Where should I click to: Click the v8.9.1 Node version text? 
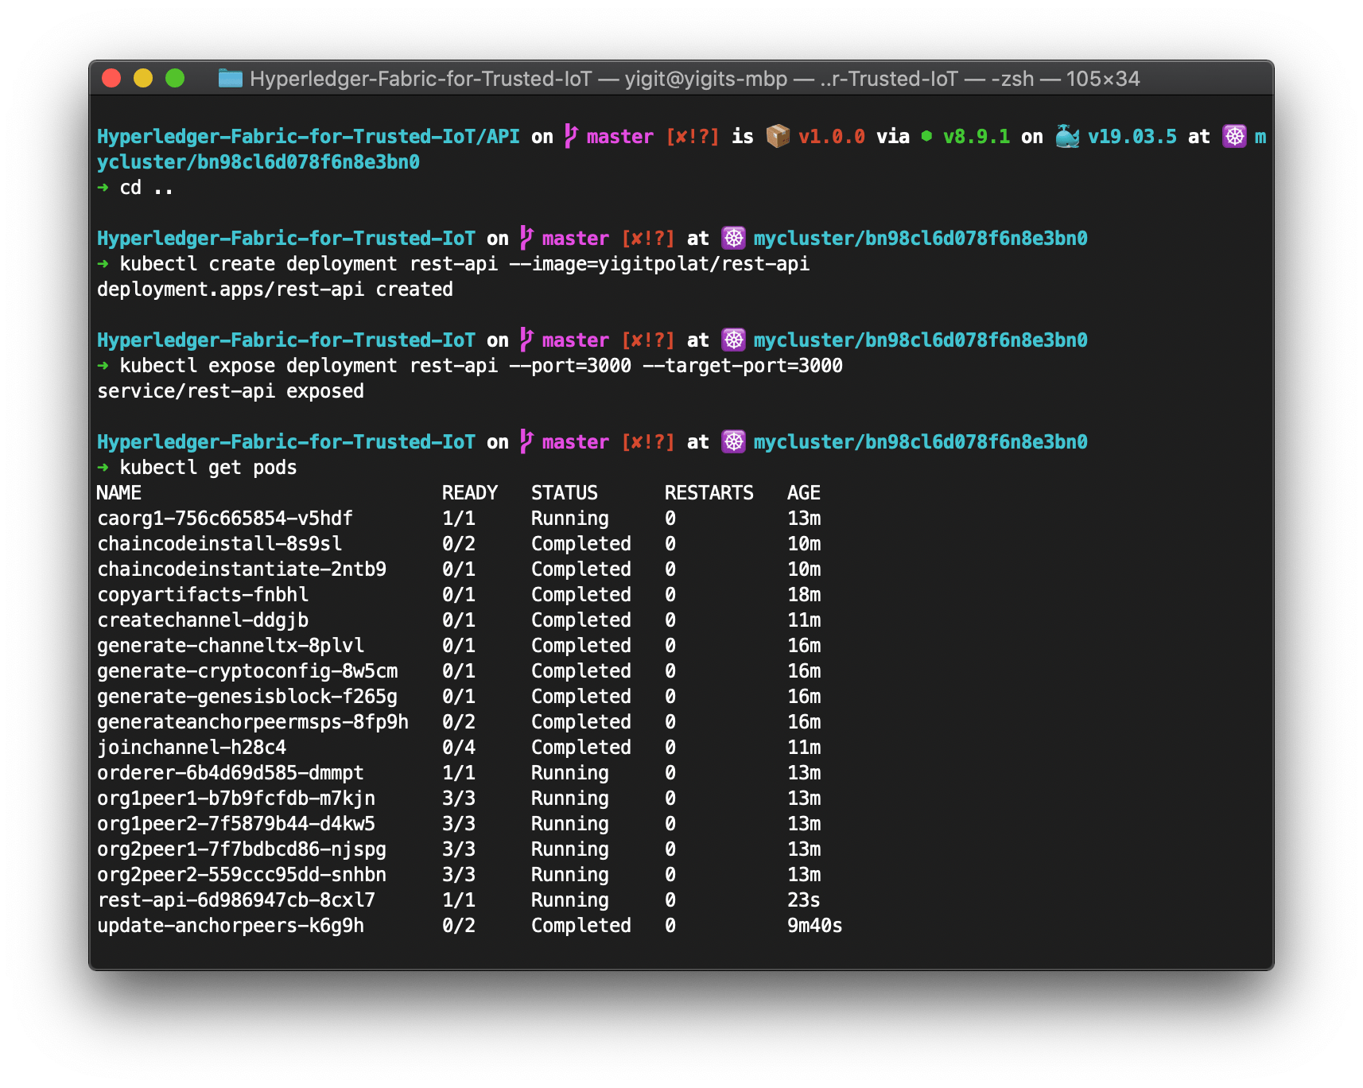click(977, 137)
